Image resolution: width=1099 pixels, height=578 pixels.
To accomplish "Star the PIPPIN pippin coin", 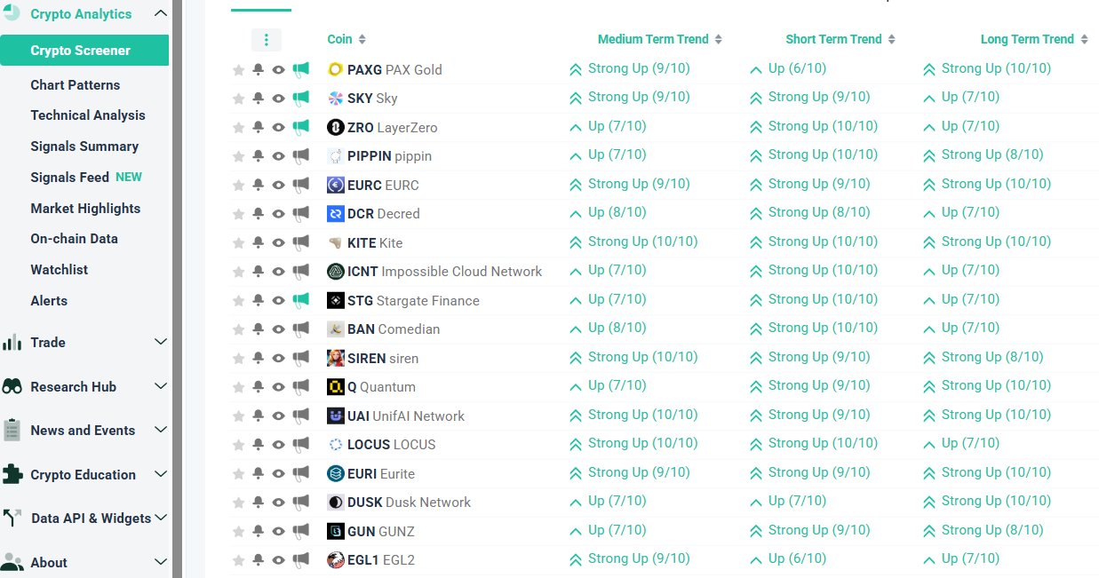I will [238, 156].
